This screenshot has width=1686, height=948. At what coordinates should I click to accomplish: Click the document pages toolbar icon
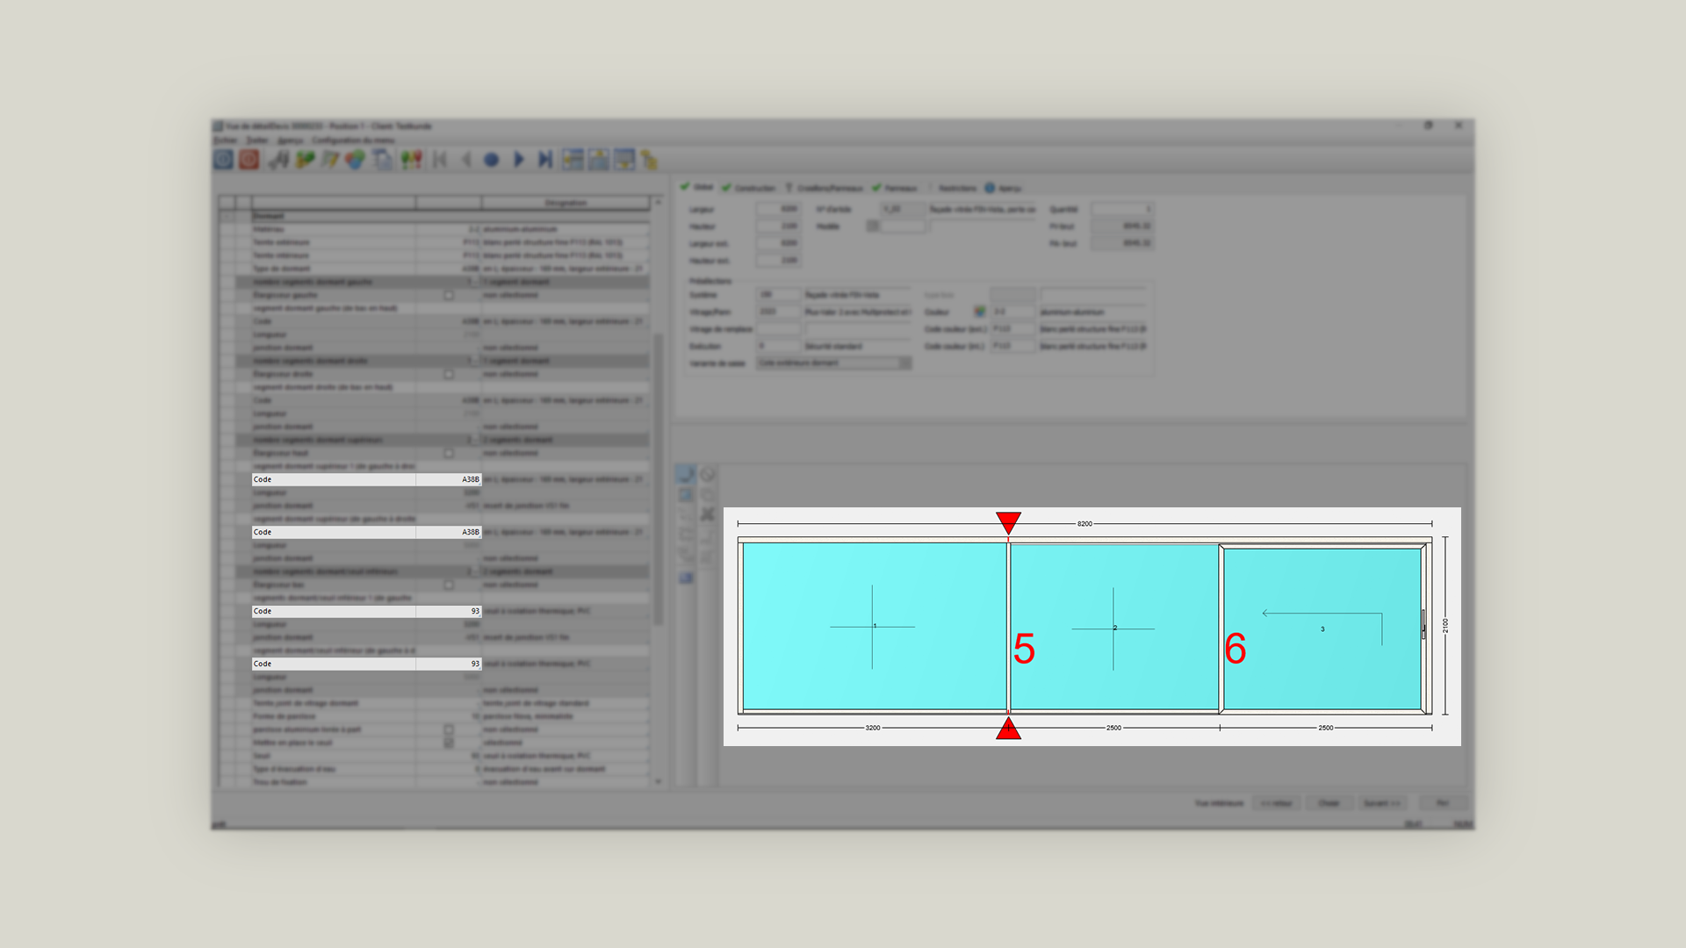point(382,159)
